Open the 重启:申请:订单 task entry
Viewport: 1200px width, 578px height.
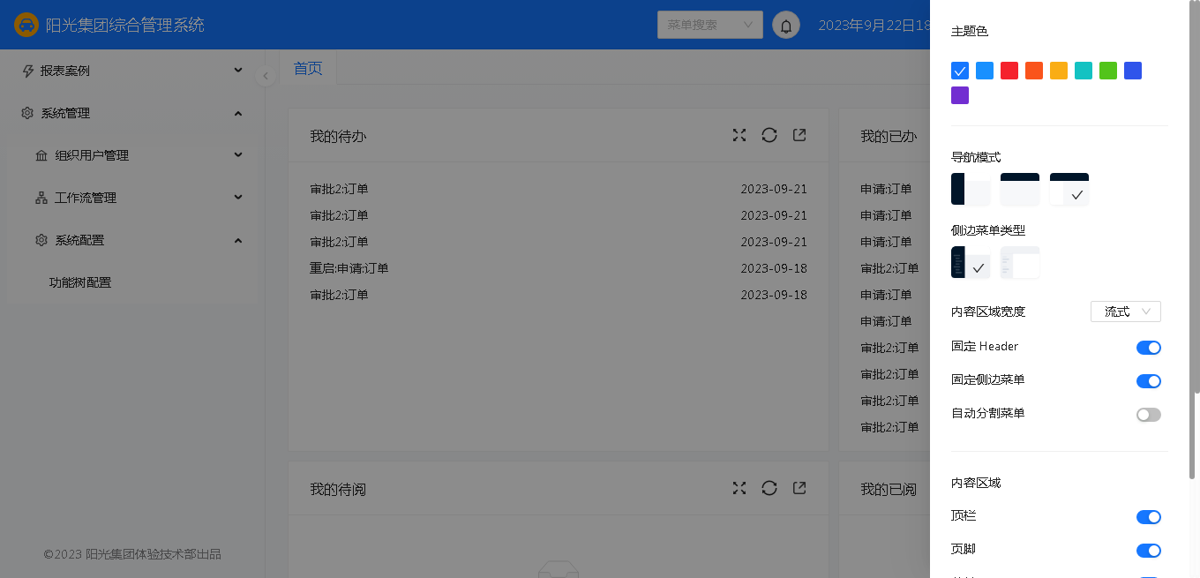pyautogui.click(x=349, y=268)
